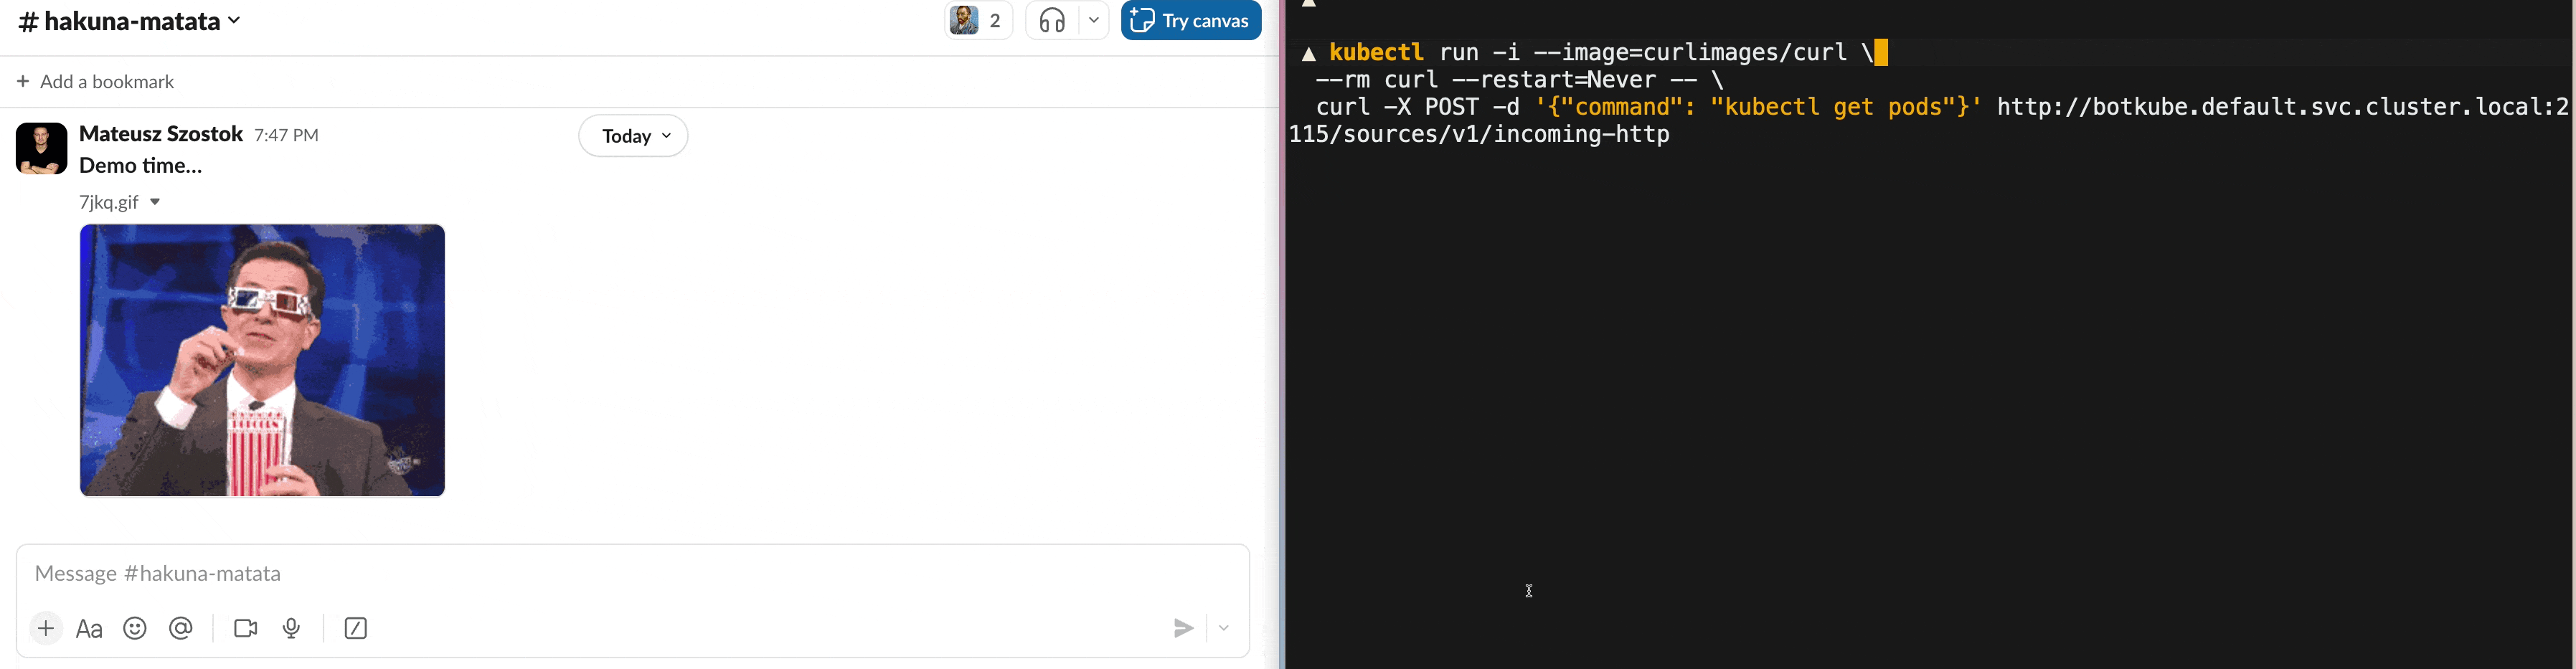Record a video clip from the composer
This screenshot has height=669, width=2576.
(245, 628)
